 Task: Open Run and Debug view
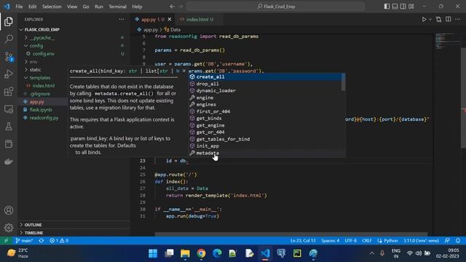click(9, 74)
